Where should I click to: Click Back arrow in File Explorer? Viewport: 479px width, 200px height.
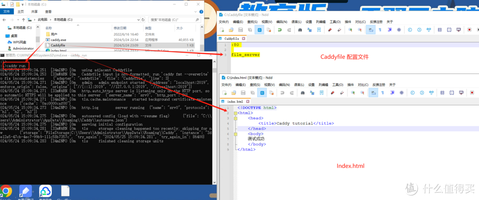click(4, 19)
